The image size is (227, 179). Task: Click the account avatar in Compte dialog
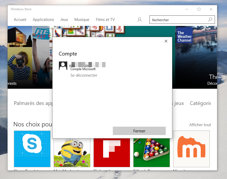pos(63,66)
